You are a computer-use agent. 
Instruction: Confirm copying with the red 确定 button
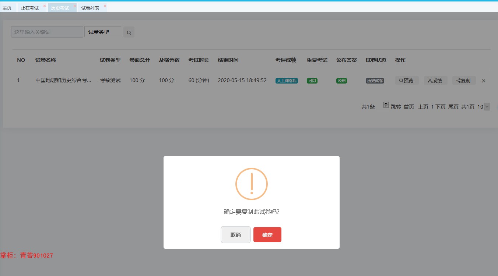click(x=267, y=235)
